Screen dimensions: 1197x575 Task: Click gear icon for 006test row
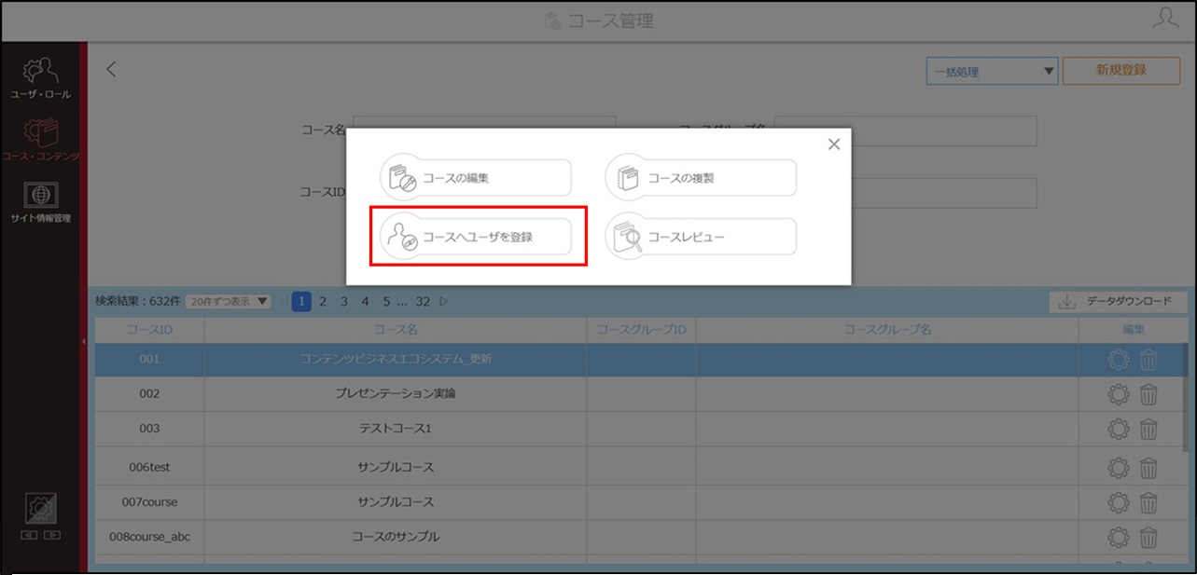tap(1118, 467)
